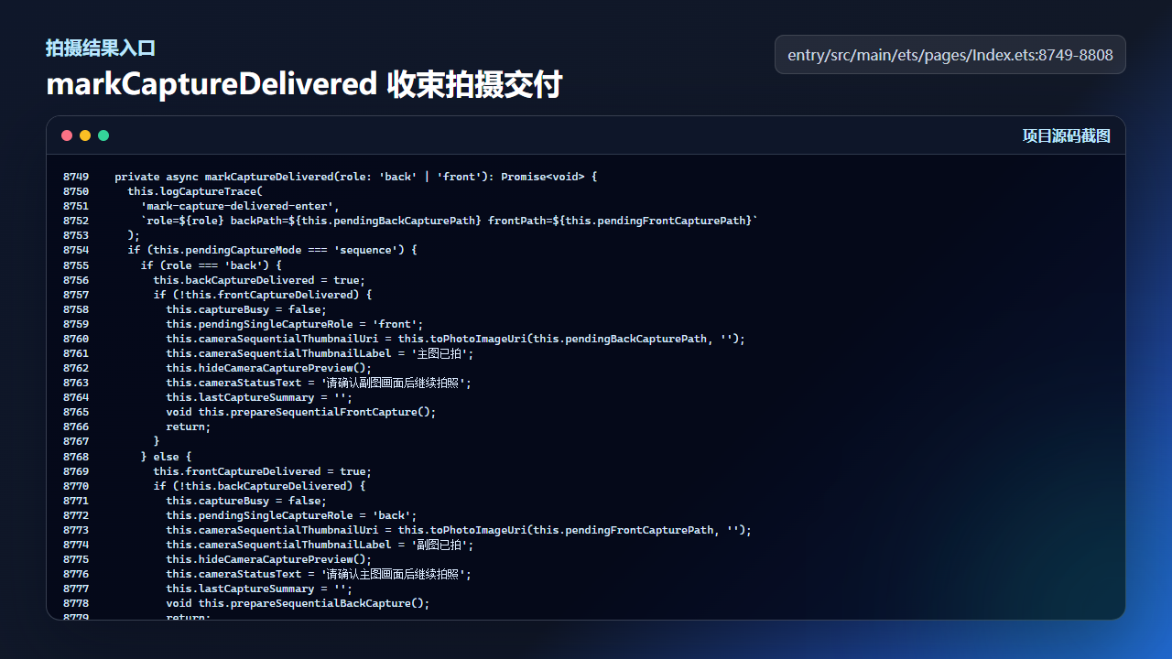Image resolution: width=1172 pixels, height=659 pixels.
Task: Click the 项目源码截图 label
Action: pyautogui.click(x=1067, y=136)
